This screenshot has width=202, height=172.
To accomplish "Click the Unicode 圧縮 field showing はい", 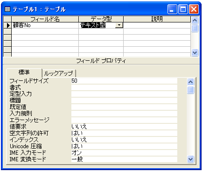I will click(x=124, y=146).
